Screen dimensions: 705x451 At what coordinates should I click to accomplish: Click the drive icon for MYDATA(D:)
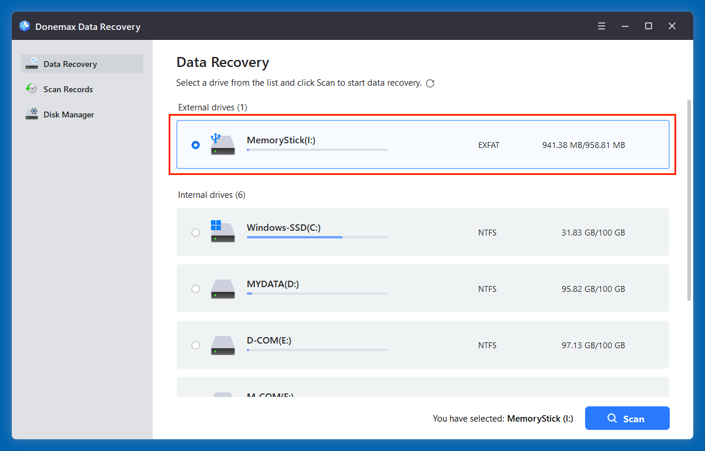click(x=223, y=288)
